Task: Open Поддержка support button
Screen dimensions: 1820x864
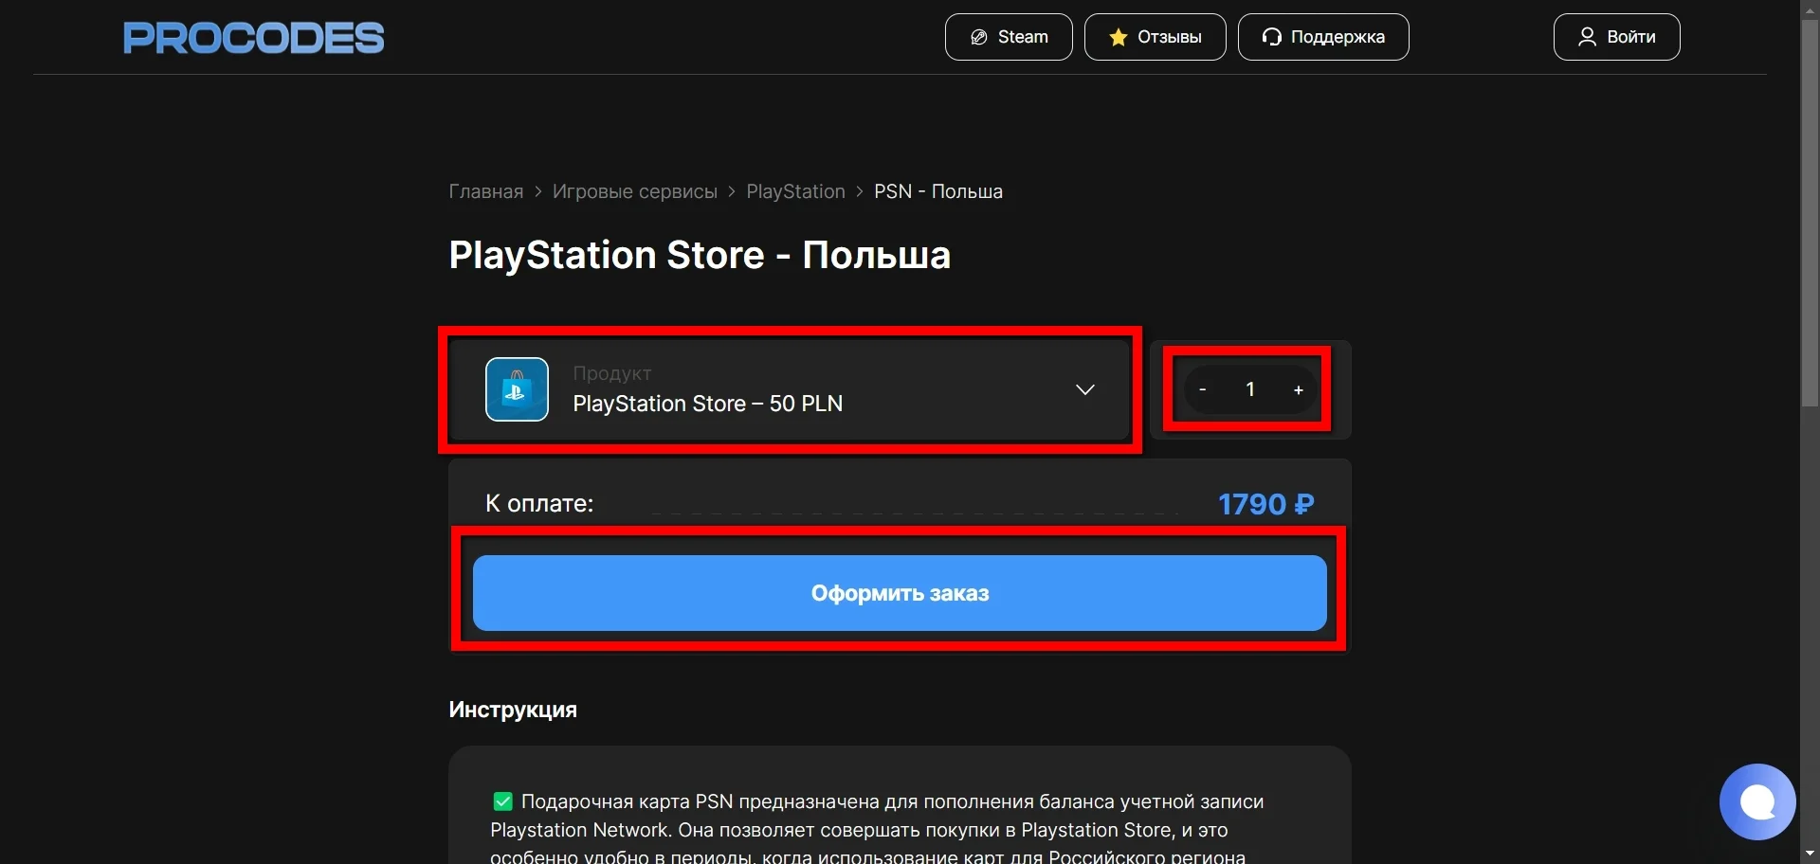Action: [1323, 37]
